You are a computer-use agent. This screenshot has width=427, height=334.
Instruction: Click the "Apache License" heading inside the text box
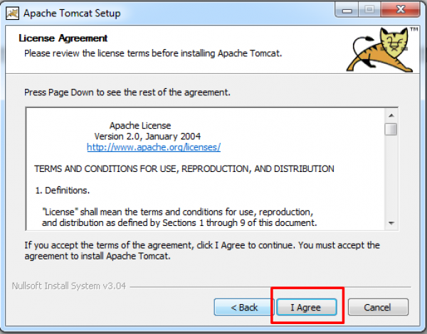(140, 126)
